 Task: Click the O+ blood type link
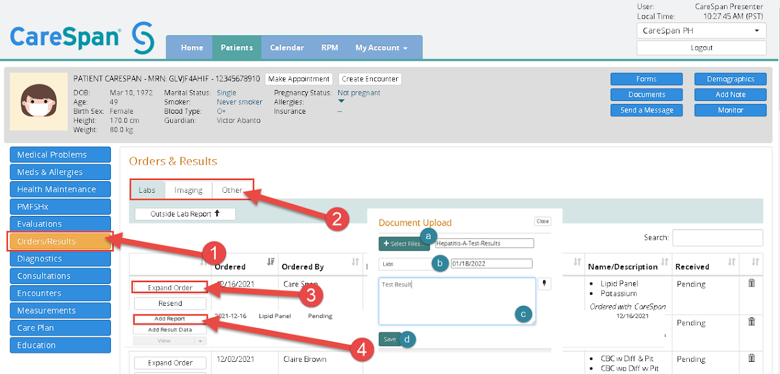[221, 111]
